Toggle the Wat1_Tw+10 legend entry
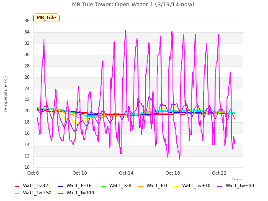Image resolution: width=268 pixels, height=201 pixels. click(192, 186)
